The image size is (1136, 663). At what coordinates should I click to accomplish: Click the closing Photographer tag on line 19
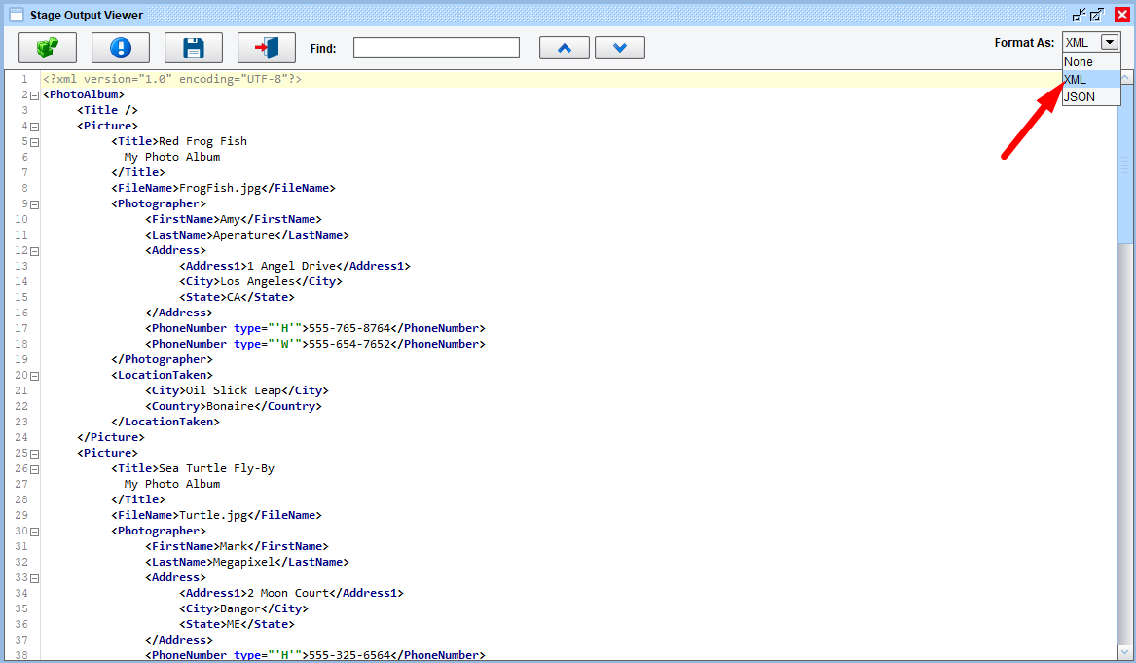(163, 359)
